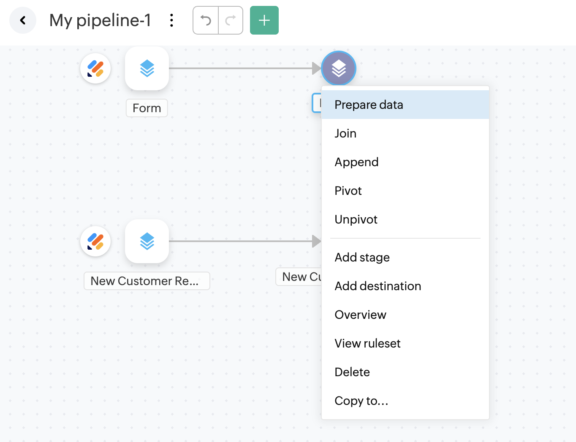Select Join in the context menu
This screenshot has height=442, width=576.
click(345, 133)
